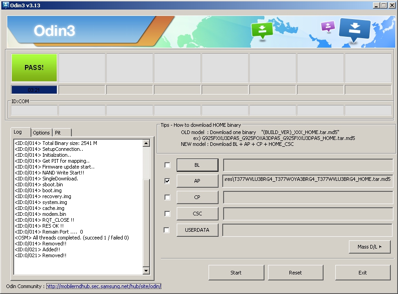
Task: Click log line 'RQT_CLOSE !!'
Action: (x=45, y=220)
